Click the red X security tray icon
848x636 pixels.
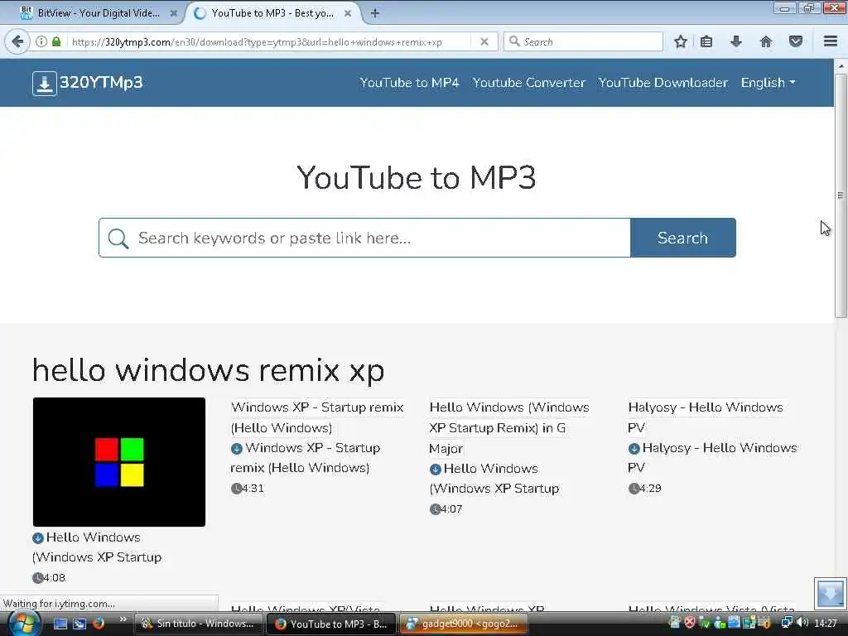click(x=690, y=623)
